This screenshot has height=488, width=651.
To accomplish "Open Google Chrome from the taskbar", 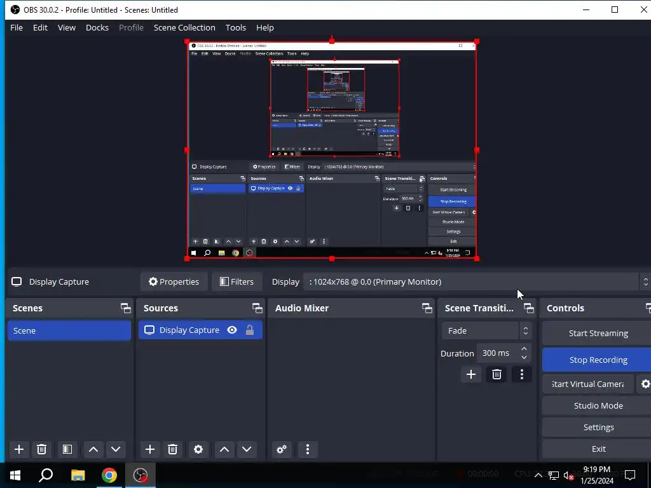I will [x=109, y=475].
